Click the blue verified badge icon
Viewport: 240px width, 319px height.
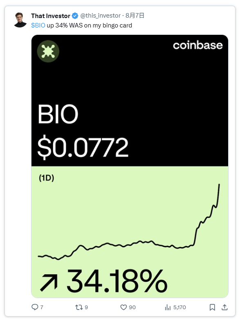75,16
